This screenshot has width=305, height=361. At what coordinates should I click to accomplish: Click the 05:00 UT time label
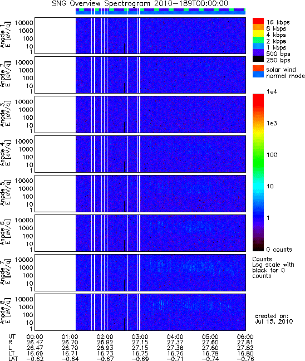(x=210, y=337)
